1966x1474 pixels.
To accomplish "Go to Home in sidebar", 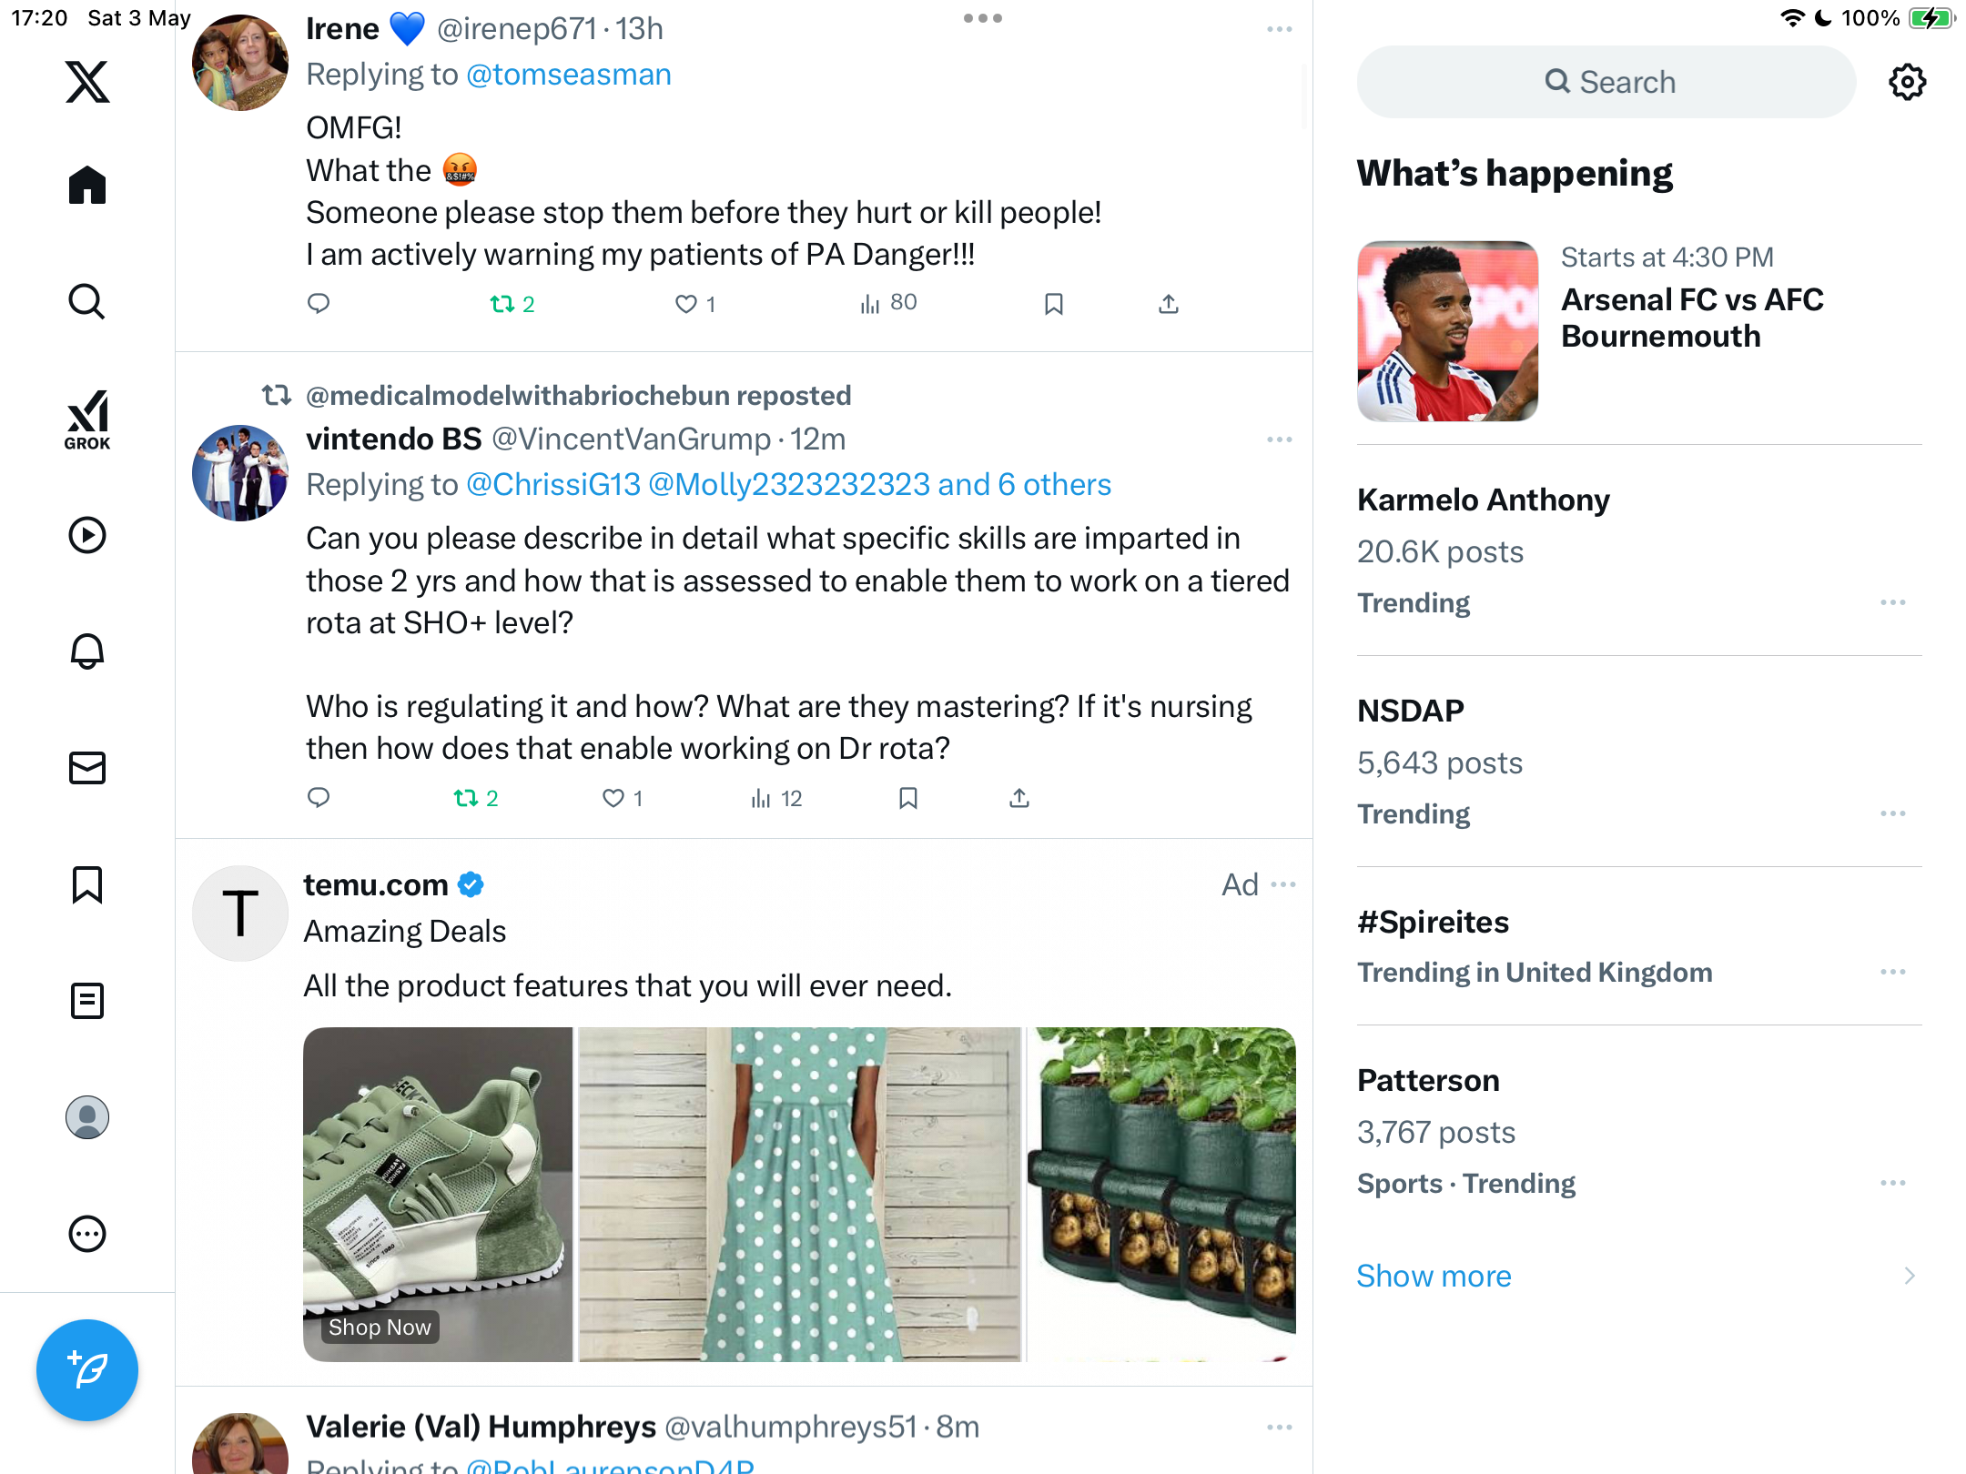I will point(87,186).
